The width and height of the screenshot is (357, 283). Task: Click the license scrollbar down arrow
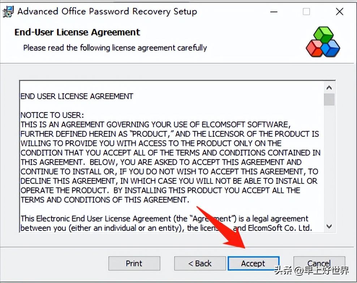pos(329,226)
